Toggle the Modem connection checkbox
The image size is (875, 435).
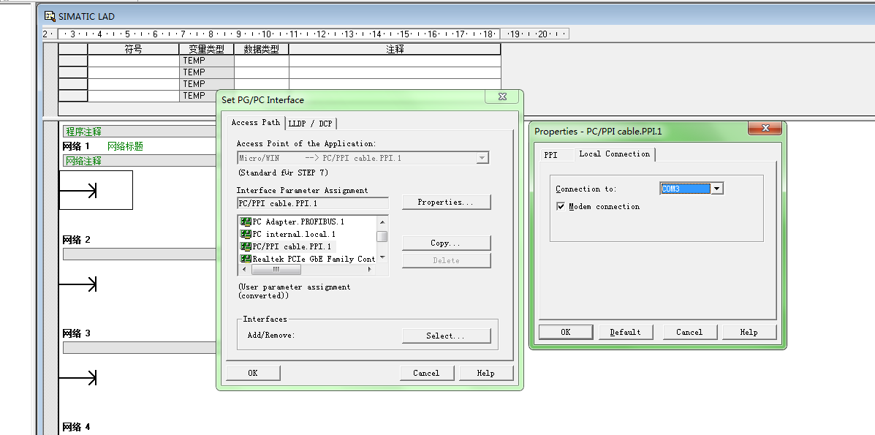pos(561,207)
